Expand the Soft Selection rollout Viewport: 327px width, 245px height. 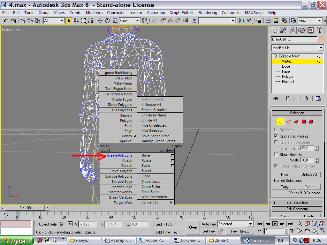click(x=297, y=203)
